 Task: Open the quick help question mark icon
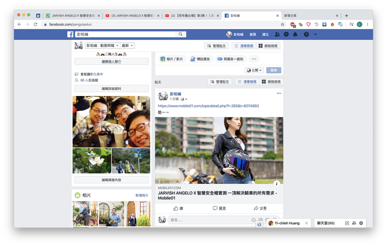[306, 34]
